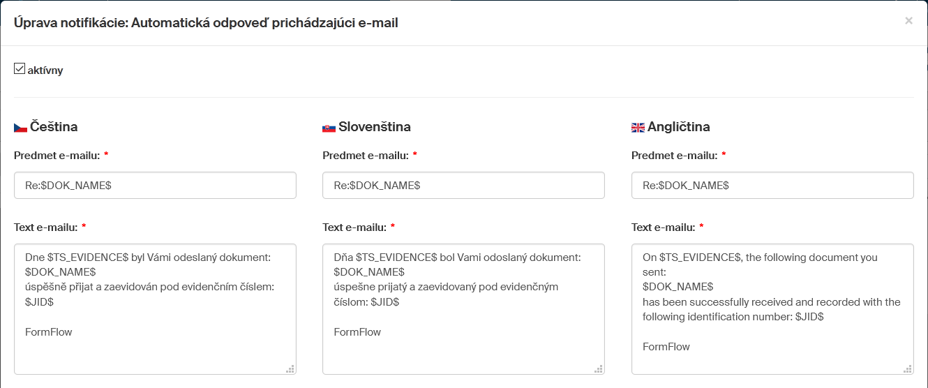Viewport: 928px width, 388px height.
Task: Click the aktívny label text
Action: pos(45,70)
